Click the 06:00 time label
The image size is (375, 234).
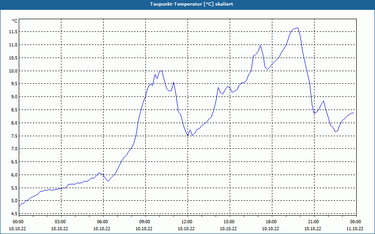pos(103,222)
